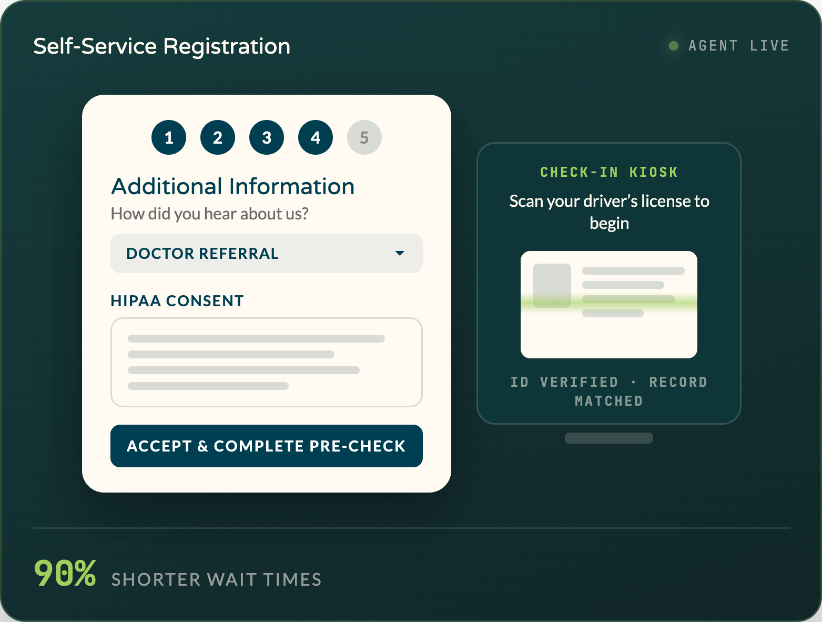The width and height of the screenshot is (822, 622).
Task: Click the AGENT LIVE label
Action: pos(739,46)
